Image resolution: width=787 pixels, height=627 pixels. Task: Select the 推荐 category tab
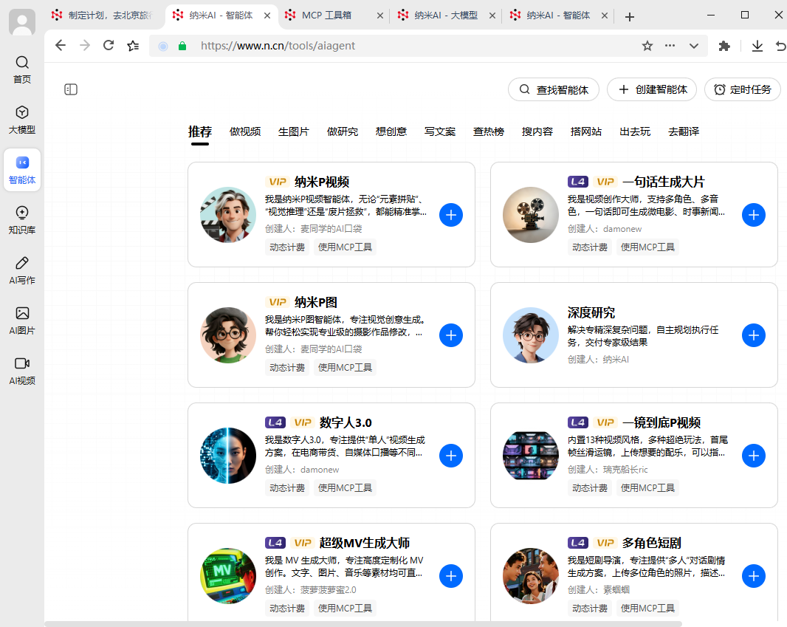(x=200, y=131)
